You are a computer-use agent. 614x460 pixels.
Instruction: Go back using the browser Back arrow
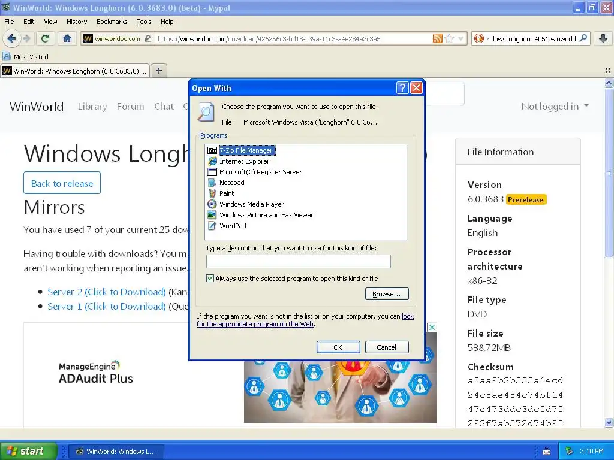coord(11,38)
